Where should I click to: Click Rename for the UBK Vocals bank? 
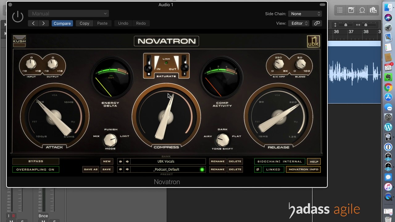tap(218, 161)
